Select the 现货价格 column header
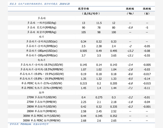Image resolution: width=163 pixels, height=128 pixels. click(84, 9)
